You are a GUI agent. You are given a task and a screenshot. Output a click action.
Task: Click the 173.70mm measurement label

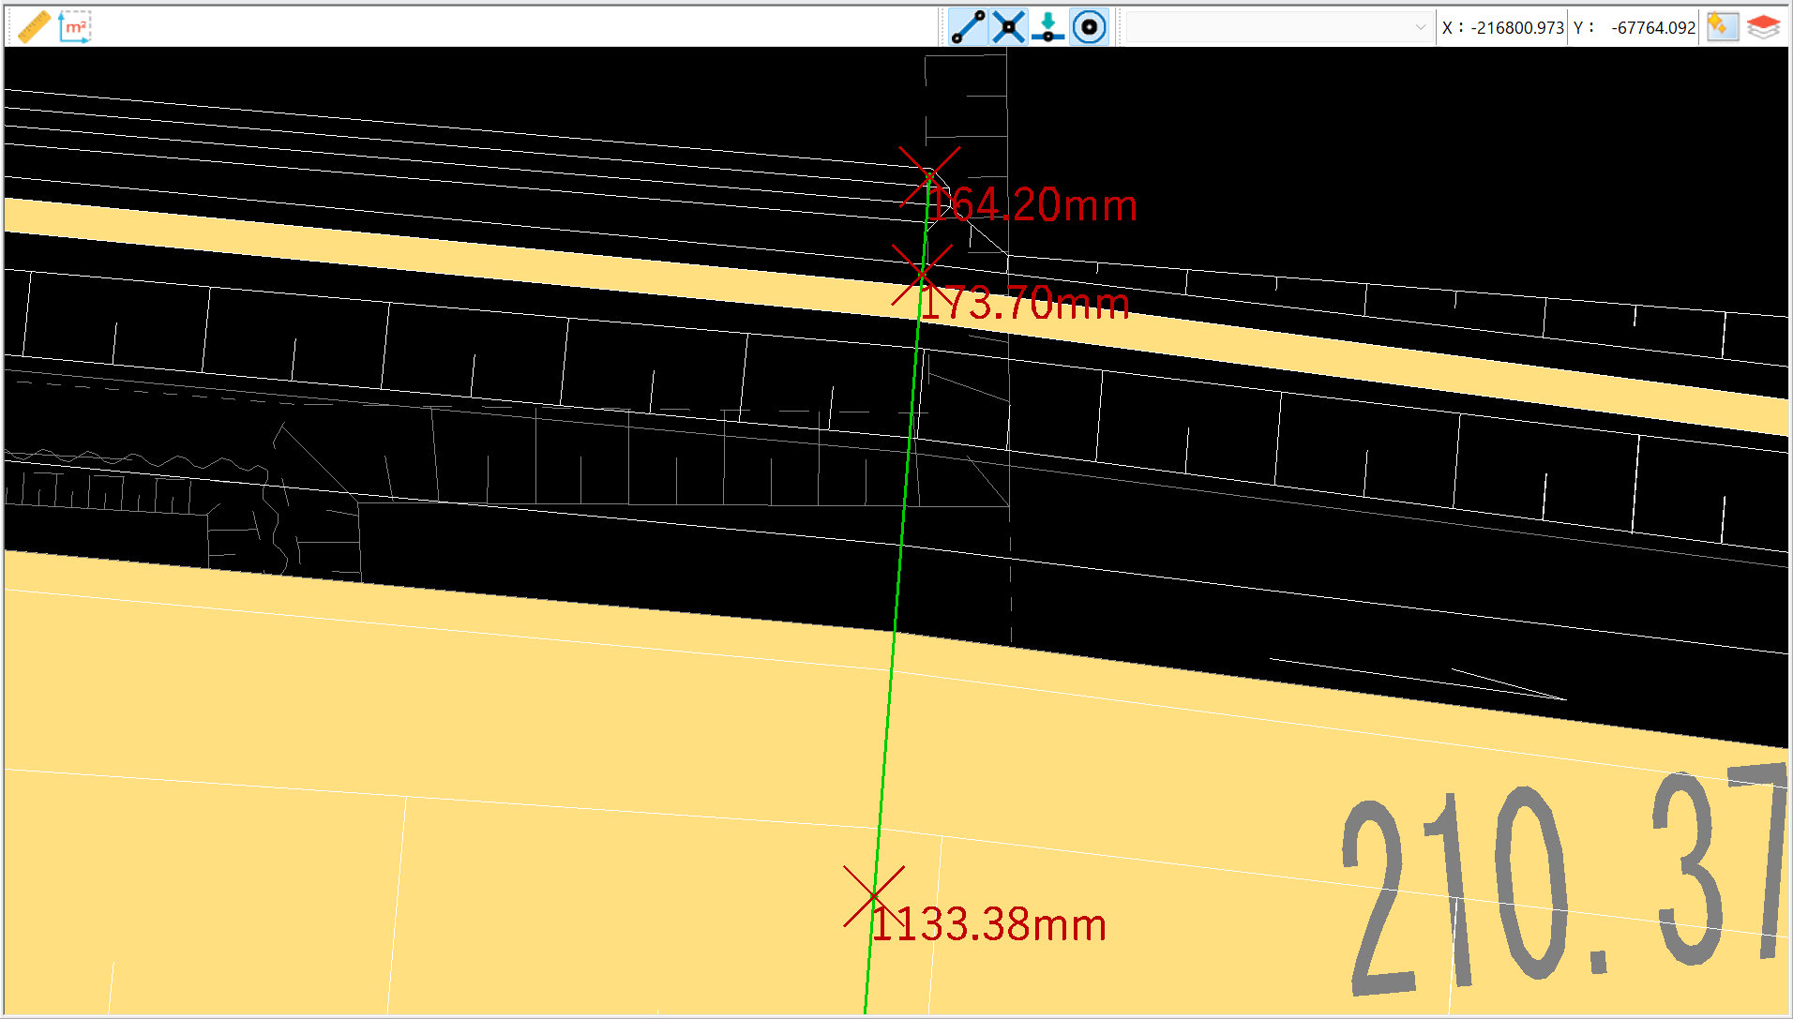1024,303
